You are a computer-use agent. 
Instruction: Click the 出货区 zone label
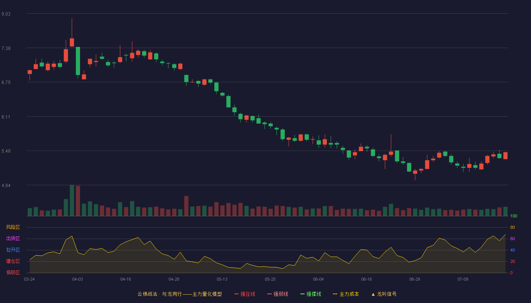(13, 239)
